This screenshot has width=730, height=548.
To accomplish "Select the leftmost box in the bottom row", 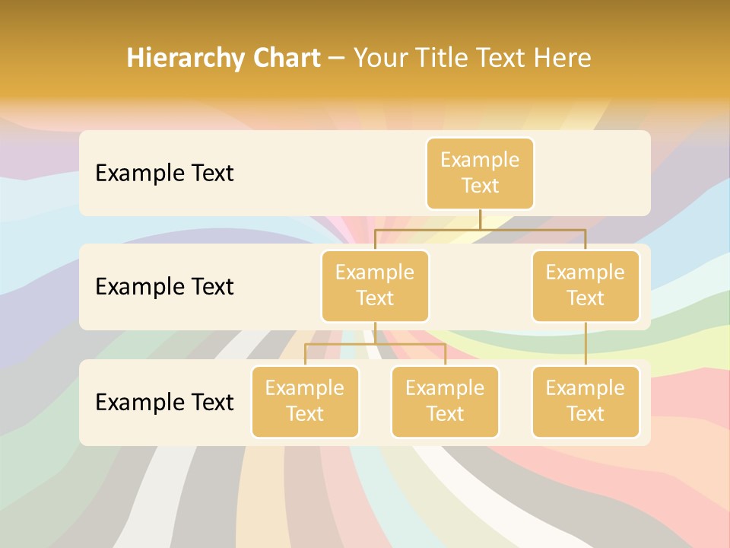I will coord(305,402).
